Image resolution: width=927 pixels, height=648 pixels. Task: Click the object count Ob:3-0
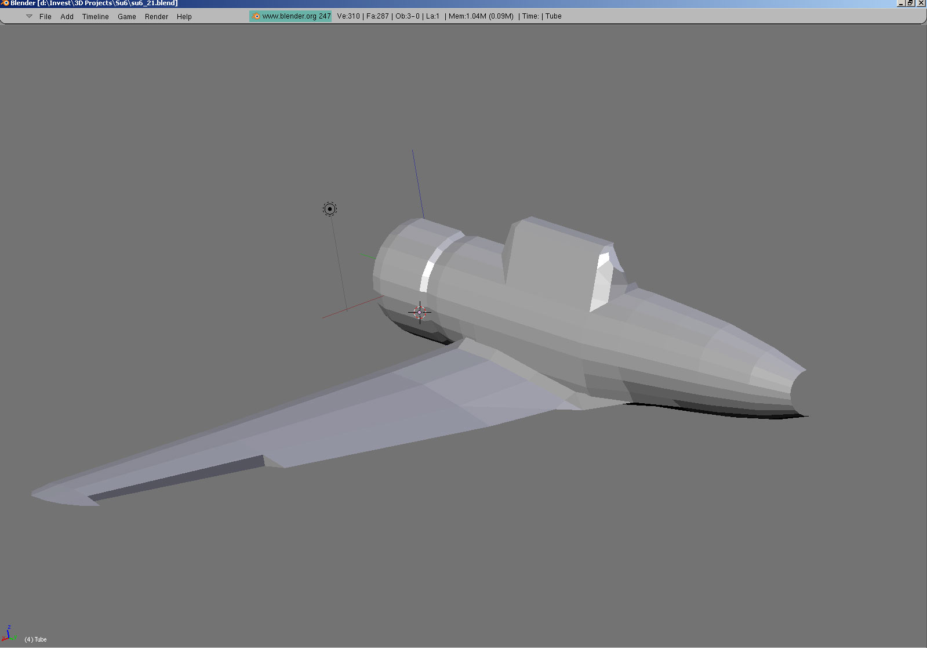coord(408,16)
